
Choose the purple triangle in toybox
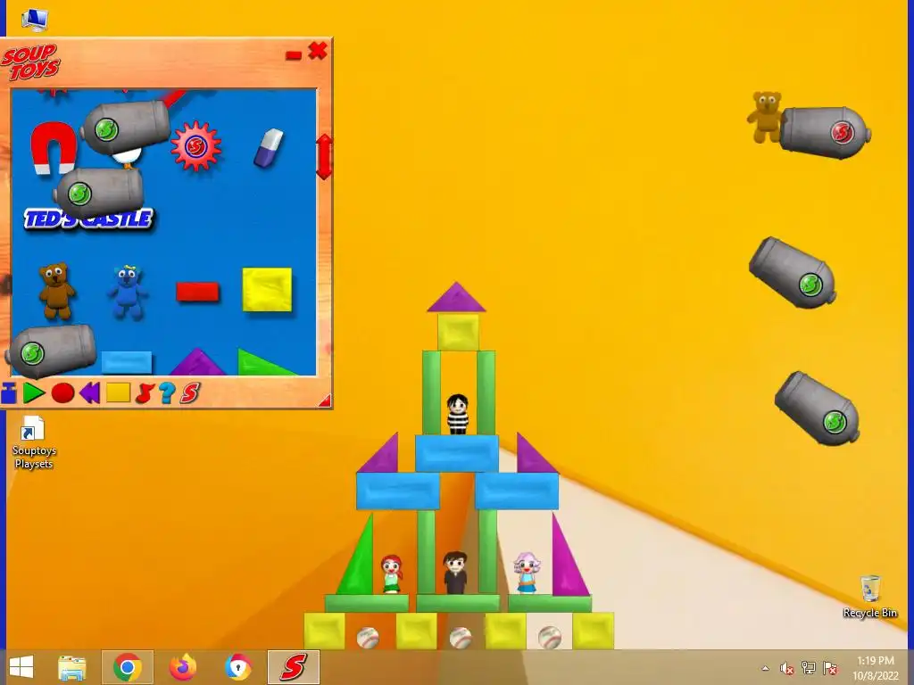[197, 362]
